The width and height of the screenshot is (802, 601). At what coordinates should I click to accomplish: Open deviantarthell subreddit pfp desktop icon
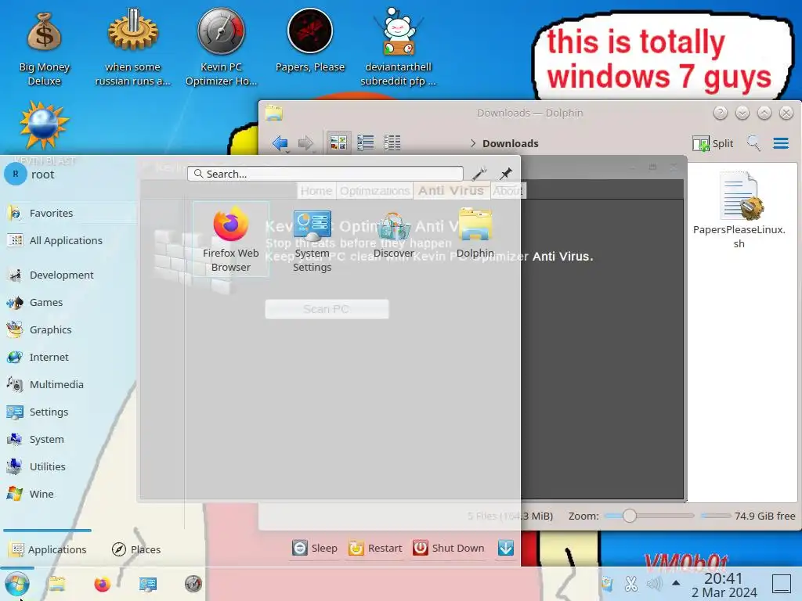coord(398,49)
